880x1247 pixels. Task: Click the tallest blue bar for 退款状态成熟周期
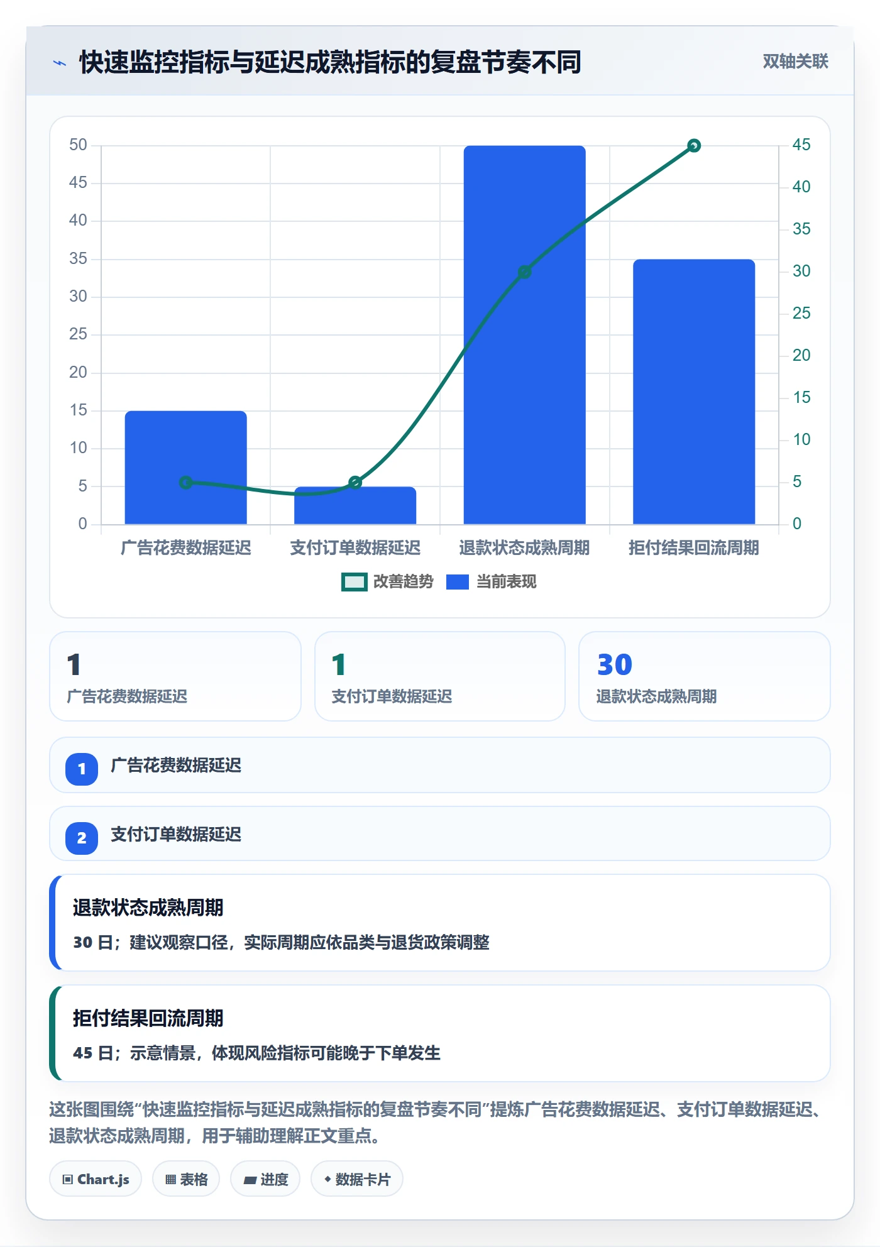525,335
